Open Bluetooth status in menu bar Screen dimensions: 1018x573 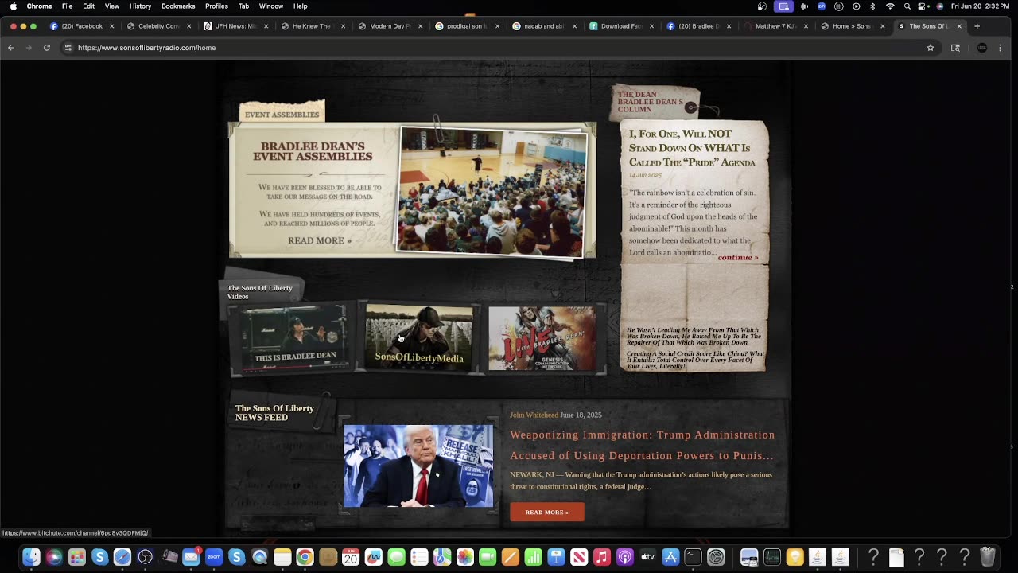tap(872, 6)
